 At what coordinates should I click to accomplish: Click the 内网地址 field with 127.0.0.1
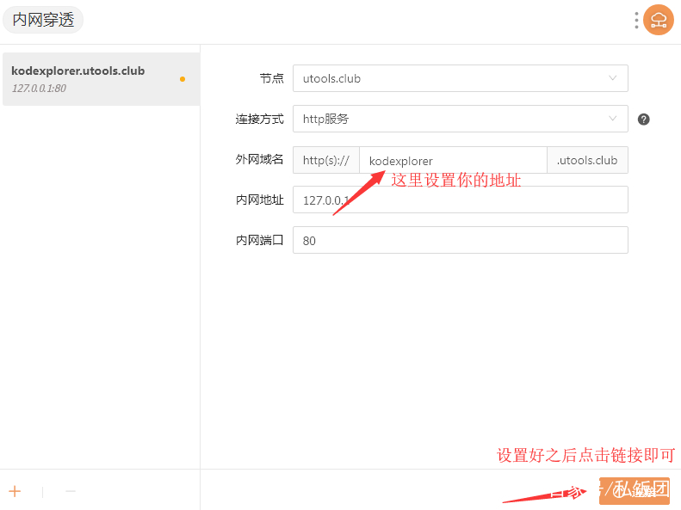coord(460,200)
